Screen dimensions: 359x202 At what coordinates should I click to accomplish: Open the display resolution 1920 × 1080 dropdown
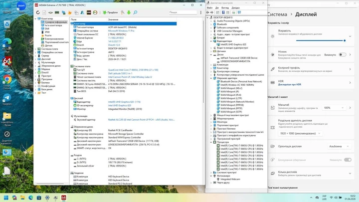pos(300,133)
